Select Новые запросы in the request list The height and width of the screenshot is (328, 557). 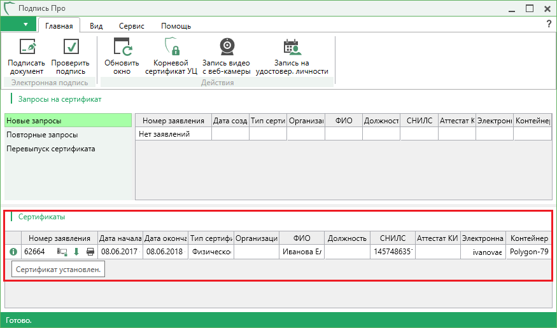pyautogui.click(x=67, y=120)
